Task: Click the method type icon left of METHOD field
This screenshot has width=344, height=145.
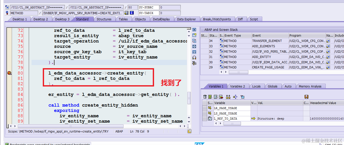Action: 7,13
